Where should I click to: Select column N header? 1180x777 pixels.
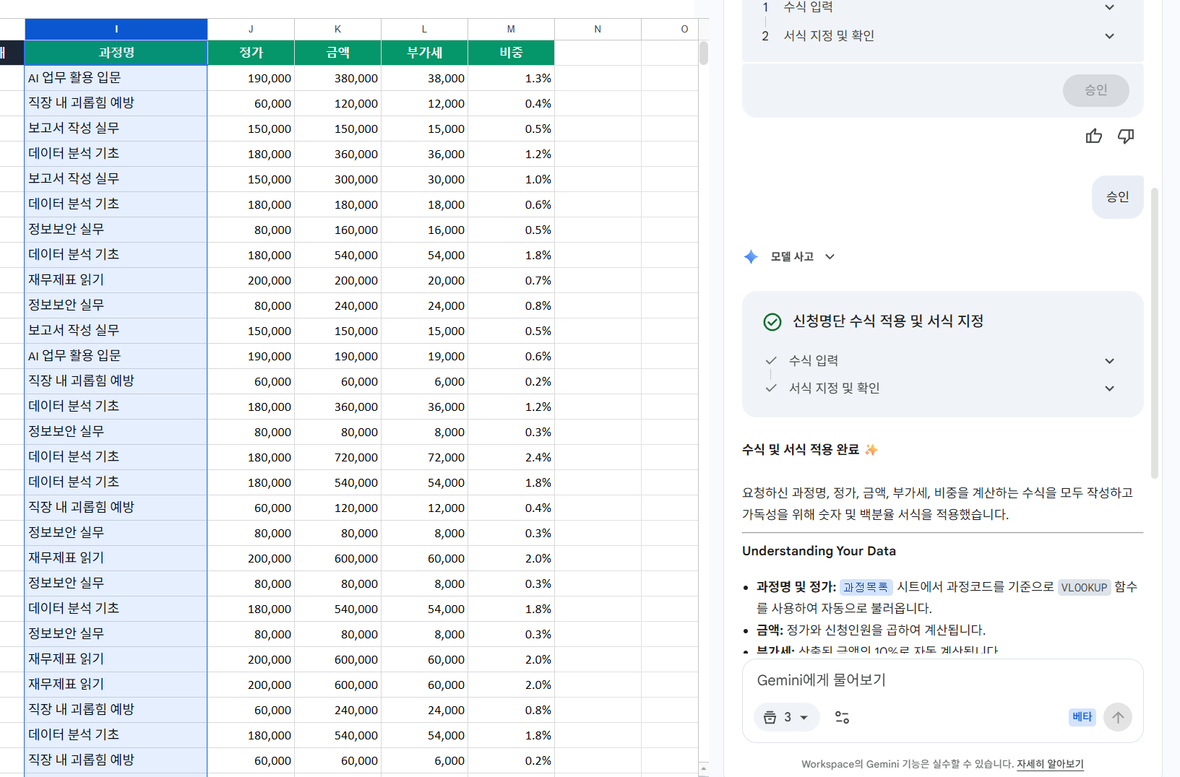point(598,29)
